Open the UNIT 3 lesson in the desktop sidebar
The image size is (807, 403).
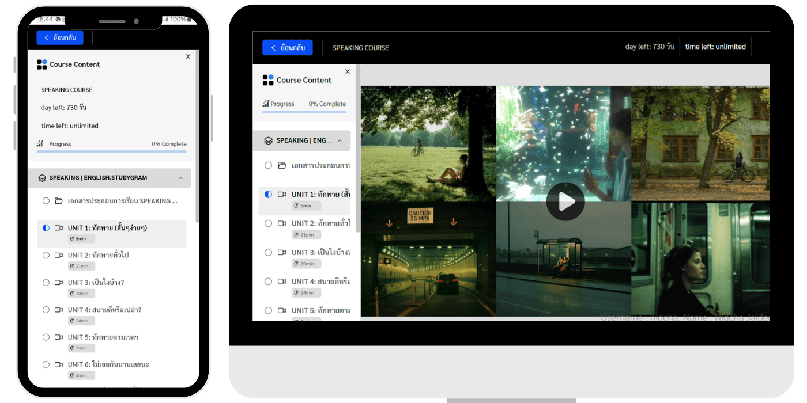point(320,253)
